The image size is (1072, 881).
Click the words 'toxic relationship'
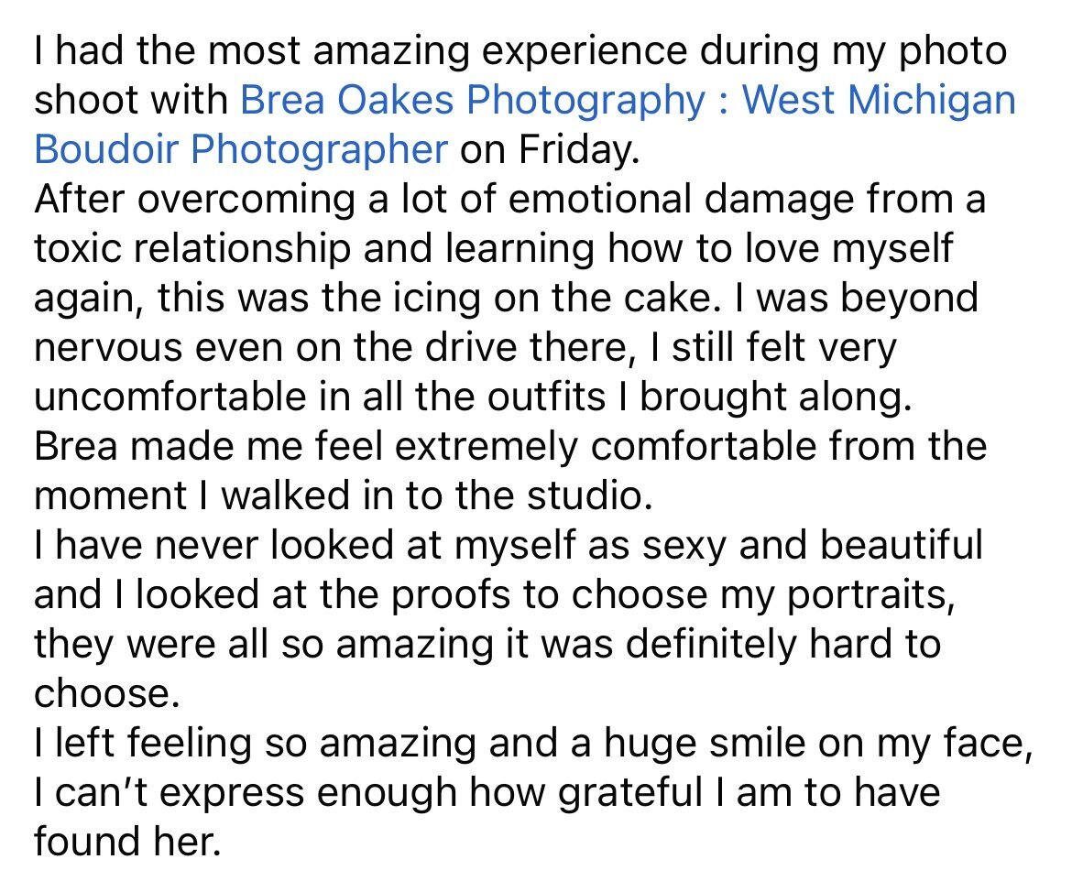coord(192,248)
